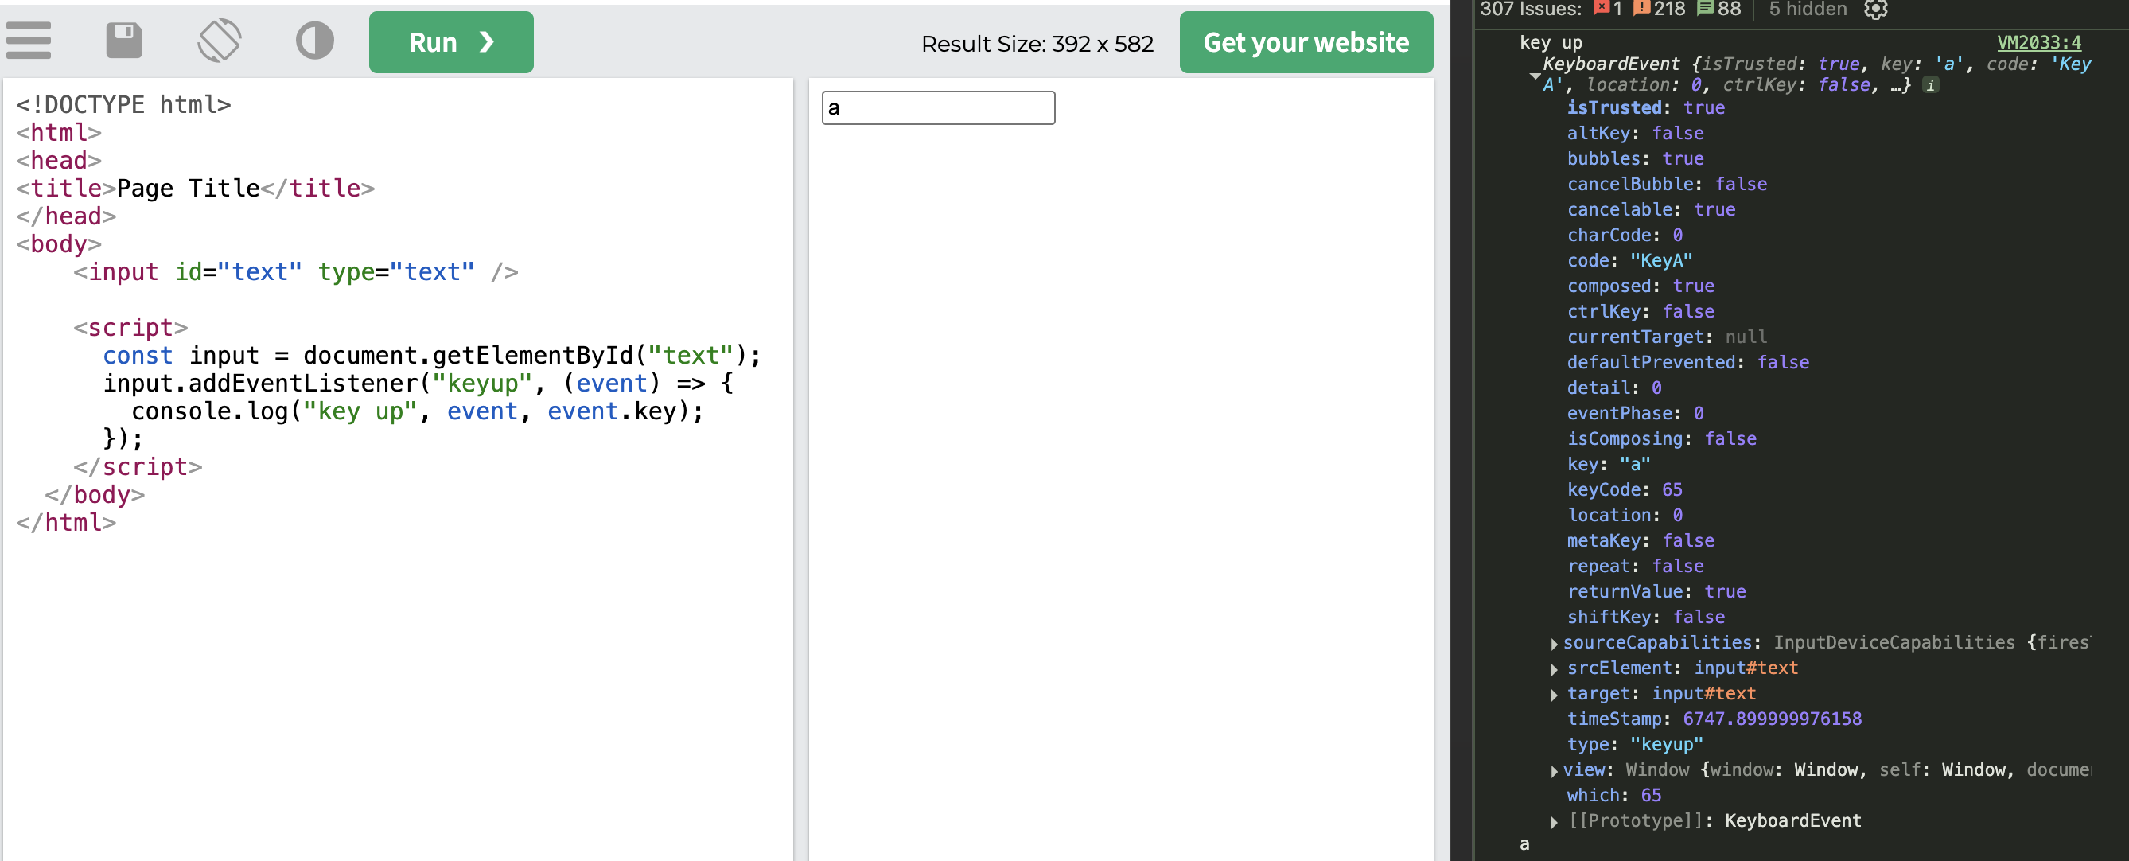Click the text input containing 'a'
Screen dimensions: 2129x861
tap(937, 108)
